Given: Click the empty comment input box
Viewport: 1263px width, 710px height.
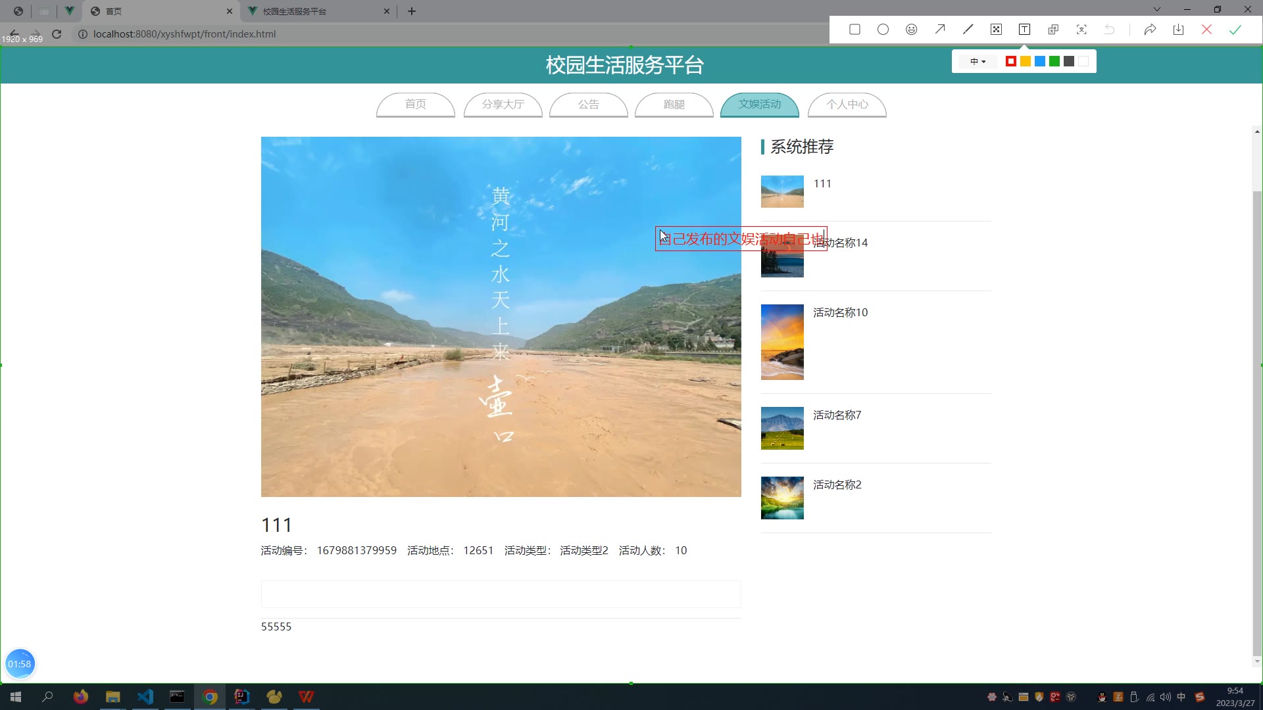Looking at the screenshot, I should [501, 594].
